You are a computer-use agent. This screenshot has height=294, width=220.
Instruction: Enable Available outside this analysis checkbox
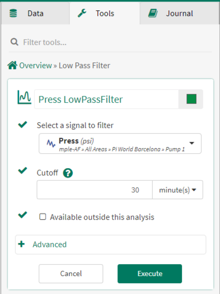click(x=42, y=217)
